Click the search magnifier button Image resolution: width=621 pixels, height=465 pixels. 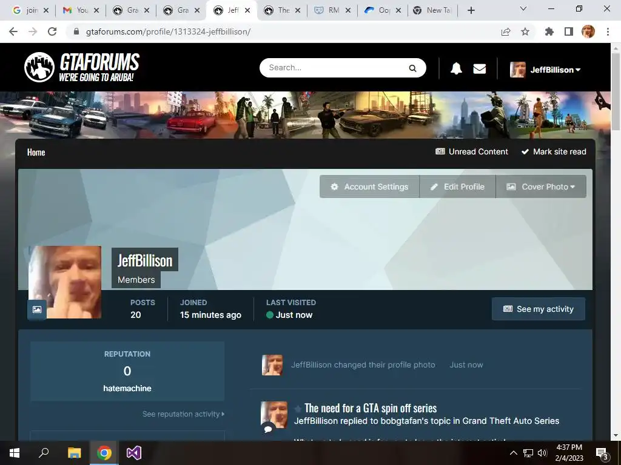(412, 68)
